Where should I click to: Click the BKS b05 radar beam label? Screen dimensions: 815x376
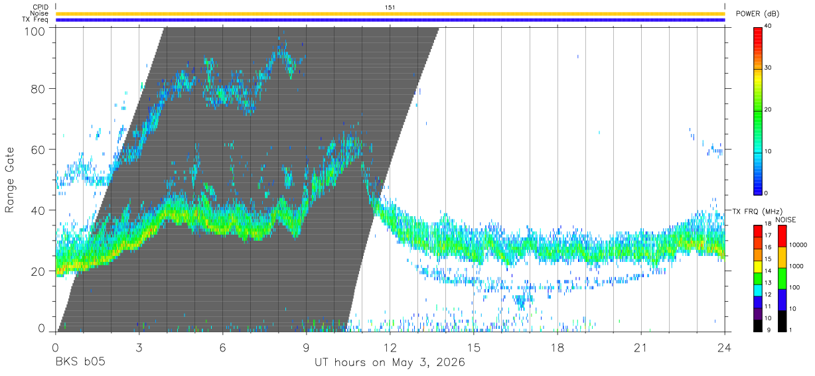click(x=80, y=363)
